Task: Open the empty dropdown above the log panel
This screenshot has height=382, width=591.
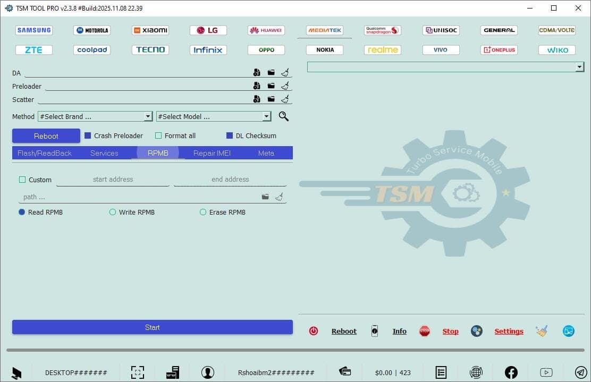Action: coord(445,67)
